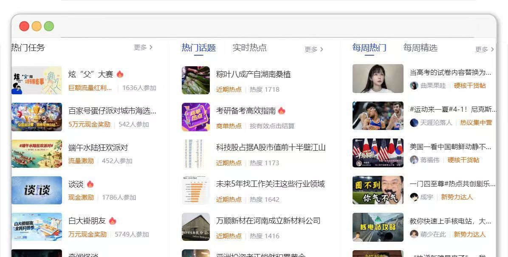Click the 谈谈 task banner thumbnail
The width and height of the screenshot is (508, 257).
pyautogui.click(x=37, y=190)
